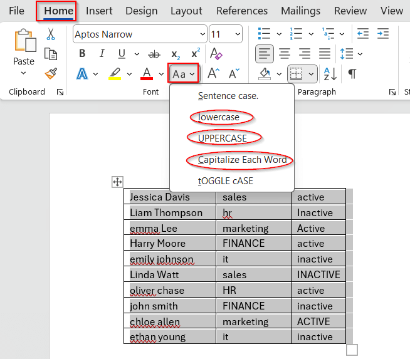Image resolution: width=410 pixels, height=359 pixels.
Task: Click the Bullets list icon
Action: click(264, 34)
